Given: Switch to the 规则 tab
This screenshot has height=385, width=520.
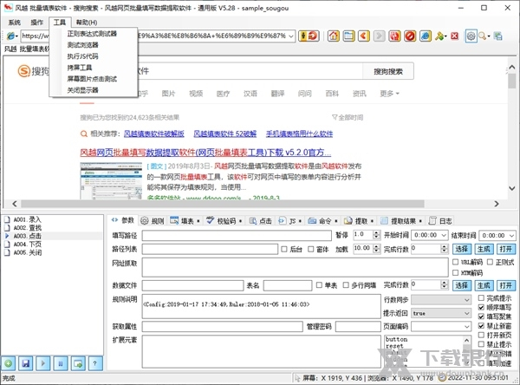Looking at the screenshot, I should pos(153,221).
